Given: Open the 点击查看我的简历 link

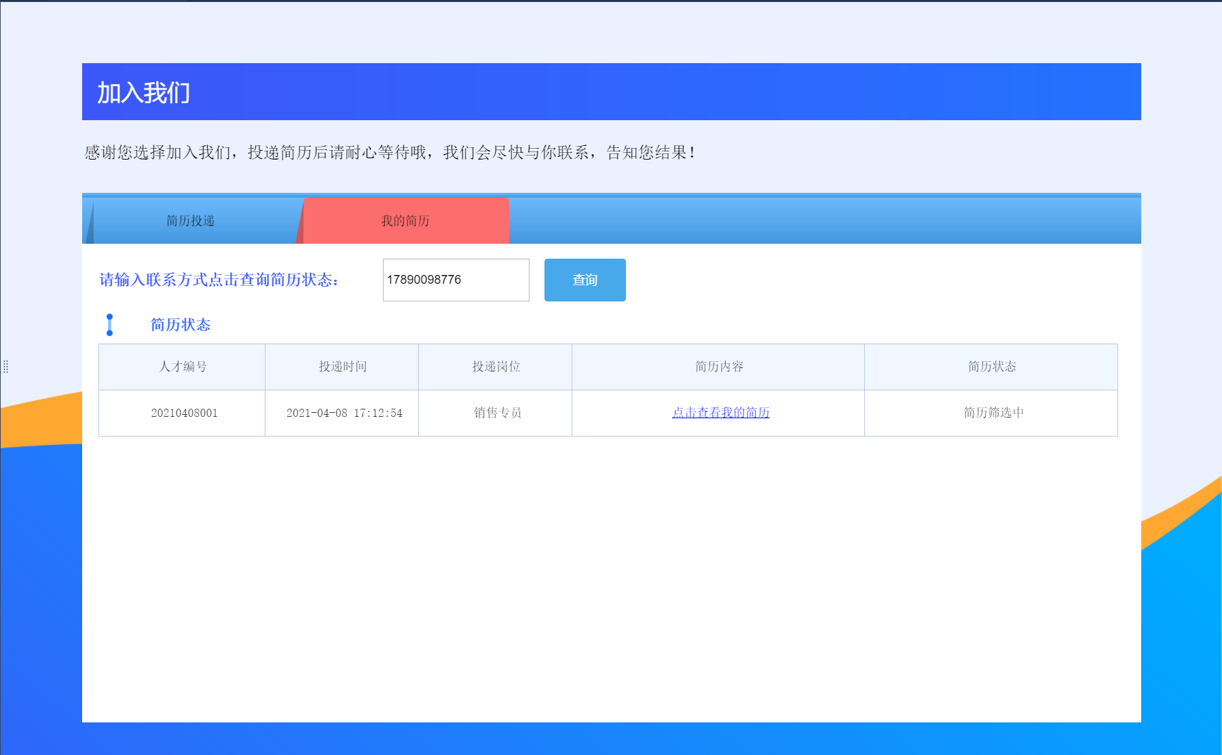Looking at the screenshot, I should 720,413.
